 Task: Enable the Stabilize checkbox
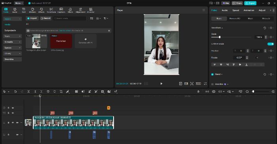[212, 84]
